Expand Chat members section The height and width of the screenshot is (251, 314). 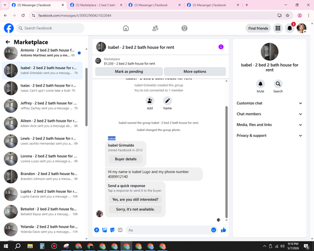click(x=269, y=114)
